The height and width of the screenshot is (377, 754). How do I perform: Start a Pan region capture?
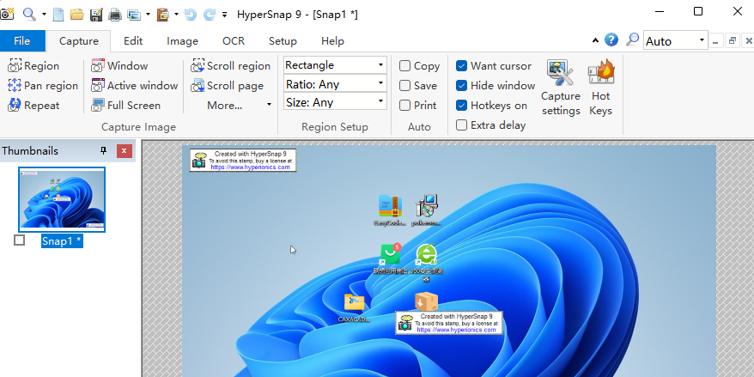43,86
